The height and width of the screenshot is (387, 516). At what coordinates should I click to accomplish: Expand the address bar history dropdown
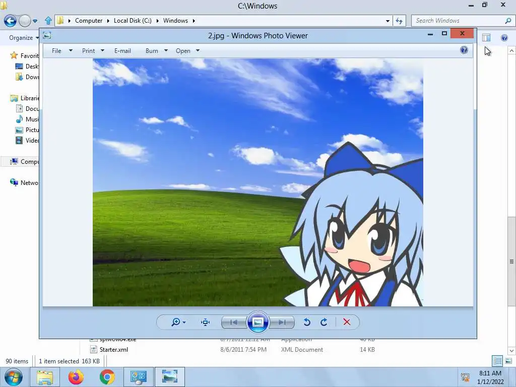388,21
